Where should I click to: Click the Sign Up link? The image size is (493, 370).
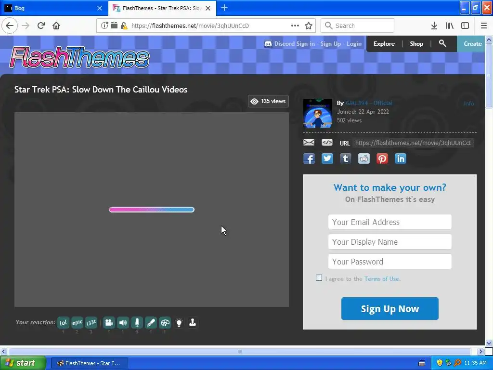tap(330, 44)
